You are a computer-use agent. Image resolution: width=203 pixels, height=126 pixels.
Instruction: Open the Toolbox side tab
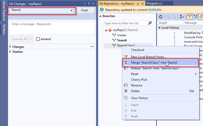click(x=4, y=29)
